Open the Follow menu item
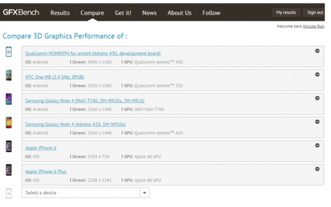The height and width of the screenshot is (207, 331). point(211,13)
